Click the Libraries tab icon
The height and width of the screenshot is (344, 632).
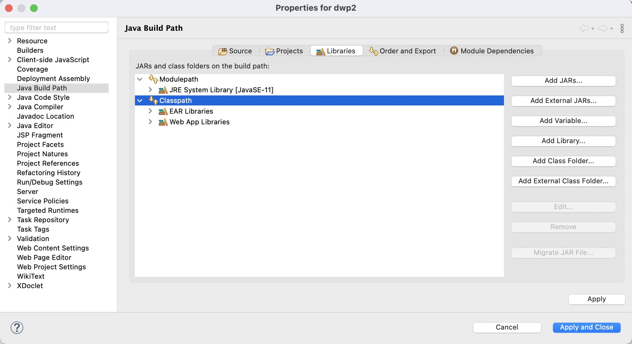point(319,51)
